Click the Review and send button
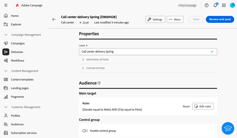The height and width of the screenshot is (138, 237). tap(220, 19)
